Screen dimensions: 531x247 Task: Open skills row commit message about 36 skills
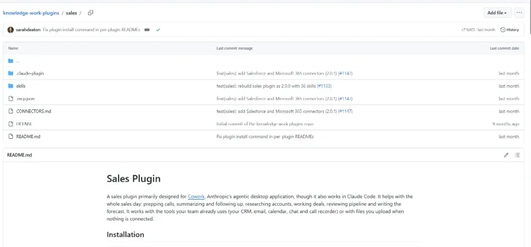click(266, 86)
